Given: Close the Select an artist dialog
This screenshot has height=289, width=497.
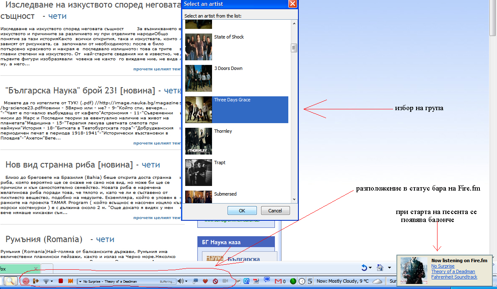Looking at the screenshot, I should [x=292, y=4].
